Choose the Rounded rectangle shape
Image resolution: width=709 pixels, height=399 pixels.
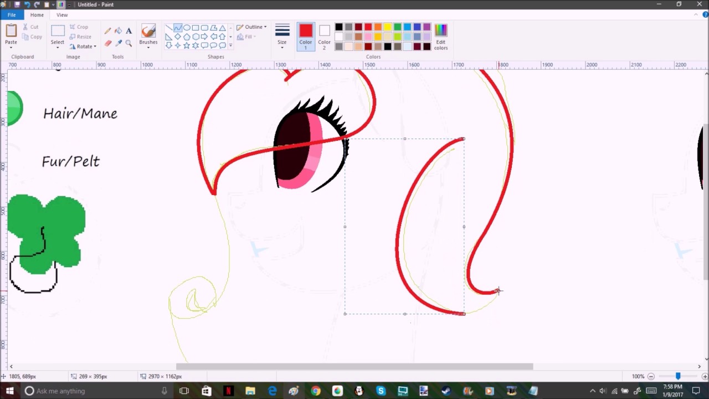point(204,28)
